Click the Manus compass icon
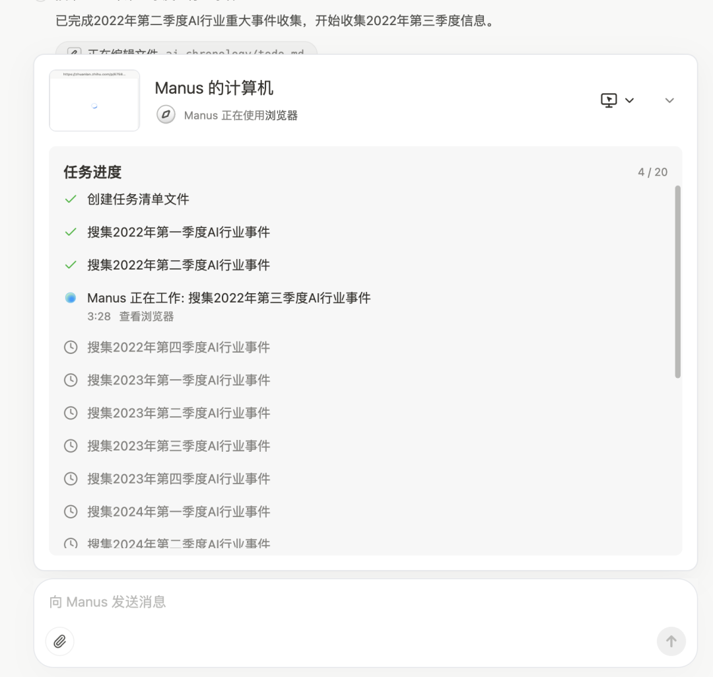The height and width of the screenshot is (677, 713). (166, 115)
